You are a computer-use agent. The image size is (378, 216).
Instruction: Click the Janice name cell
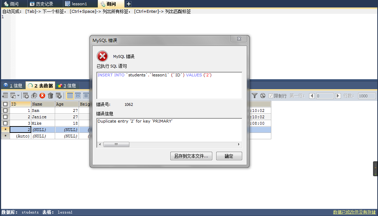click(x=43, y=117)
